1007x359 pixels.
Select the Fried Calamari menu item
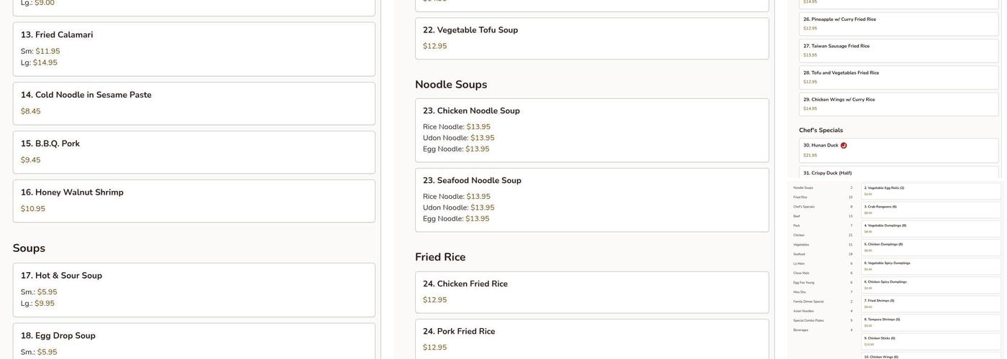[x=193, y=49]
